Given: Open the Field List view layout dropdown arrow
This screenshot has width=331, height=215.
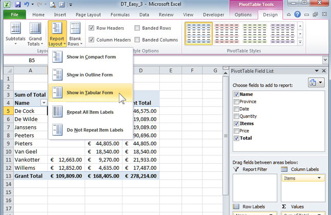Looking at the screenshot, I should click(320, 83).
